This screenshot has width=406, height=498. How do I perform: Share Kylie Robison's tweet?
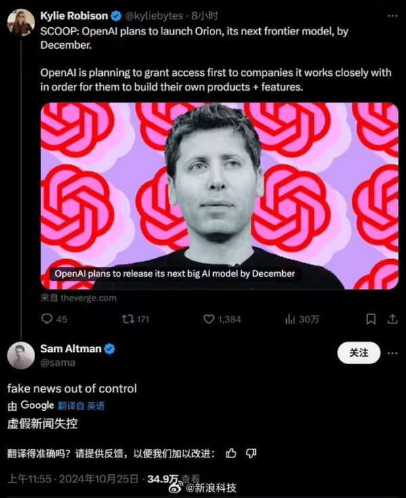[392, 319]
